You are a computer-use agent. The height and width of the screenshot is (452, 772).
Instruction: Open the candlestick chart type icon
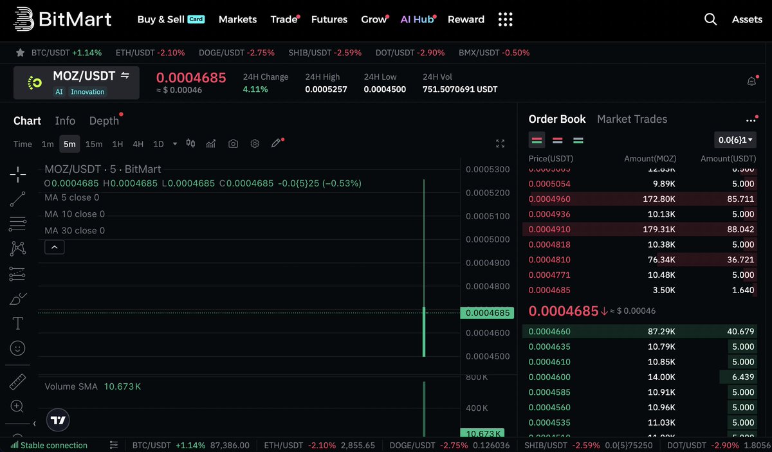coord(190,143)
